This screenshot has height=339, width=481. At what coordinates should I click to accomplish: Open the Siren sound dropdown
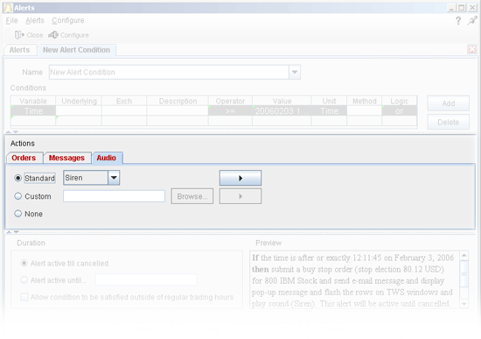tap(114, 178)
